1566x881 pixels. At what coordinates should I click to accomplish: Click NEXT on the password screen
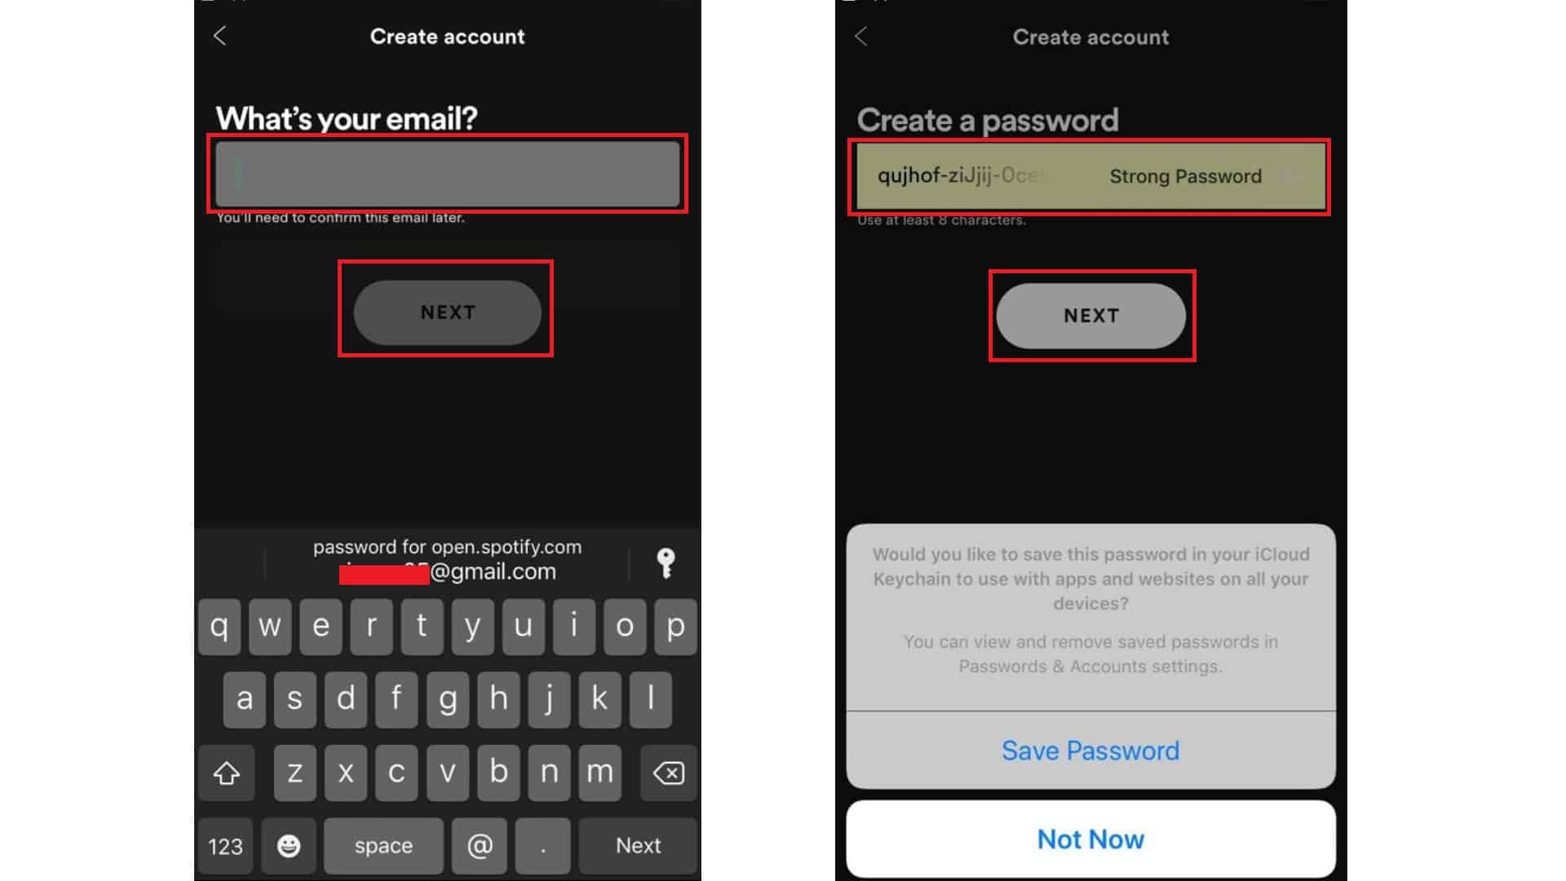(x=1090, y=315)
